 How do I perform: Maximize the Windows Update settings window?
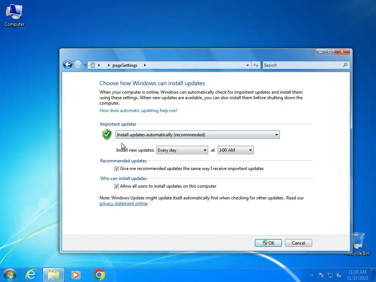tap(329, 51)
